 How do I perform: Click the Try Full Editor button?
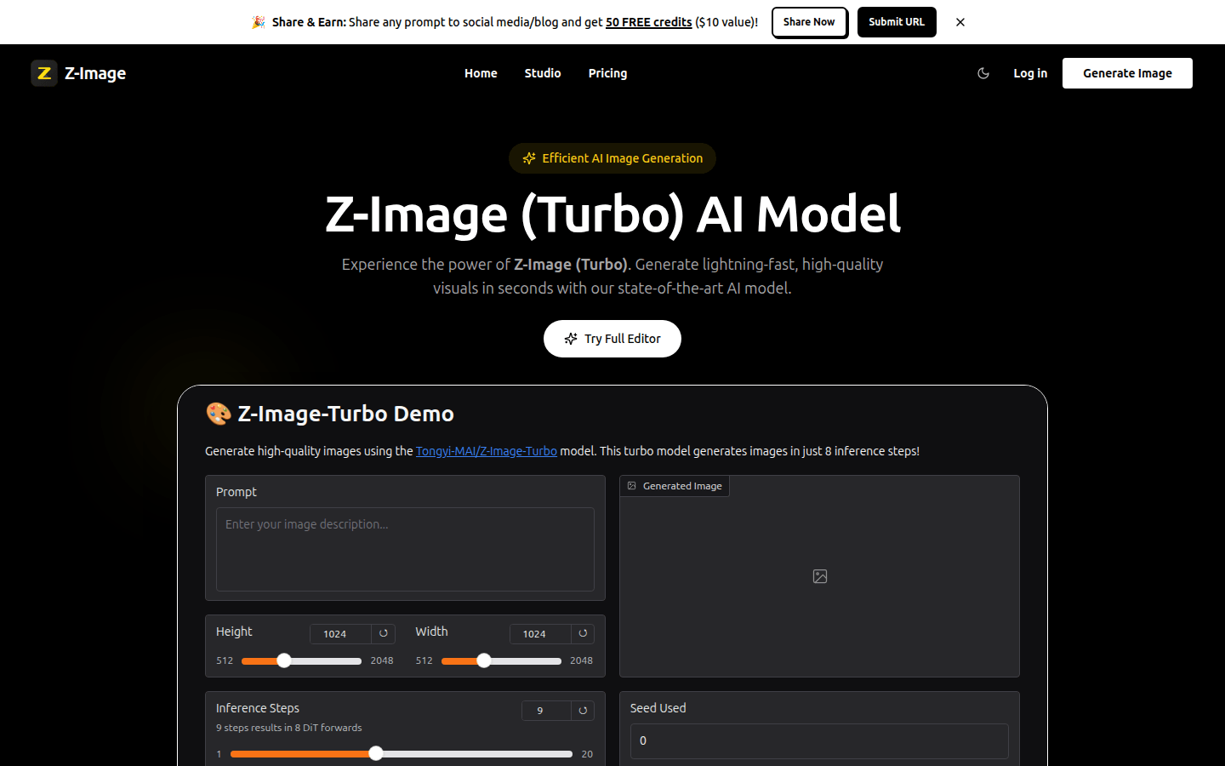(x=612, y=339)
